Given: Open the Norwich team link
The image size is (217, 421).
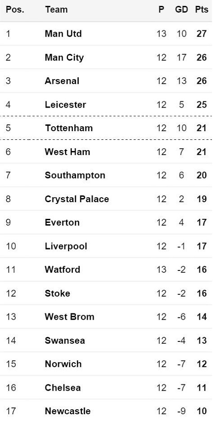Looking at the screenshot, I should click(63, 364).
